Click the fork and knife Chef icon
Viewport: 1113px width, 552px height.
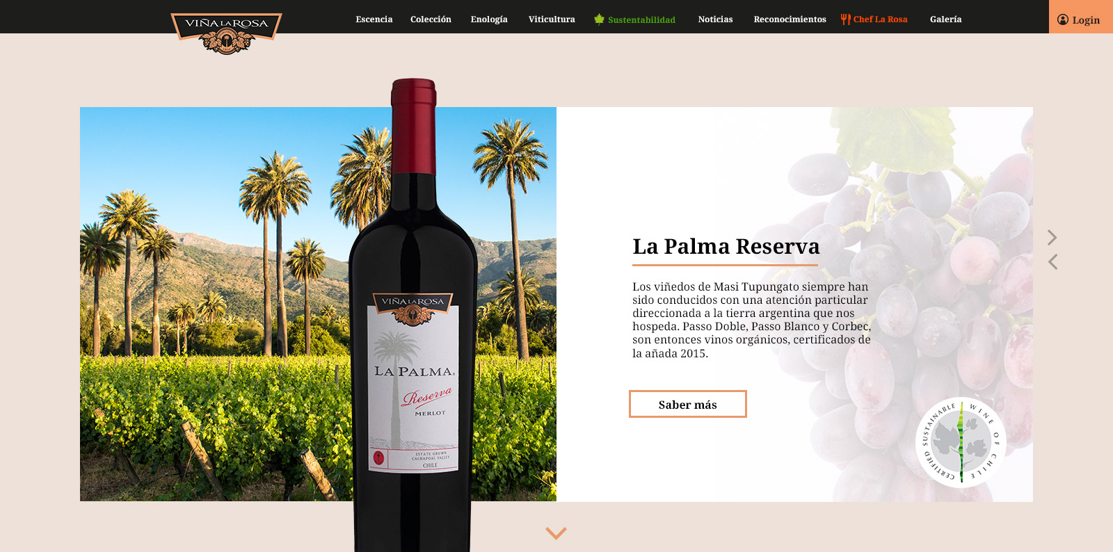coord(845,19)
